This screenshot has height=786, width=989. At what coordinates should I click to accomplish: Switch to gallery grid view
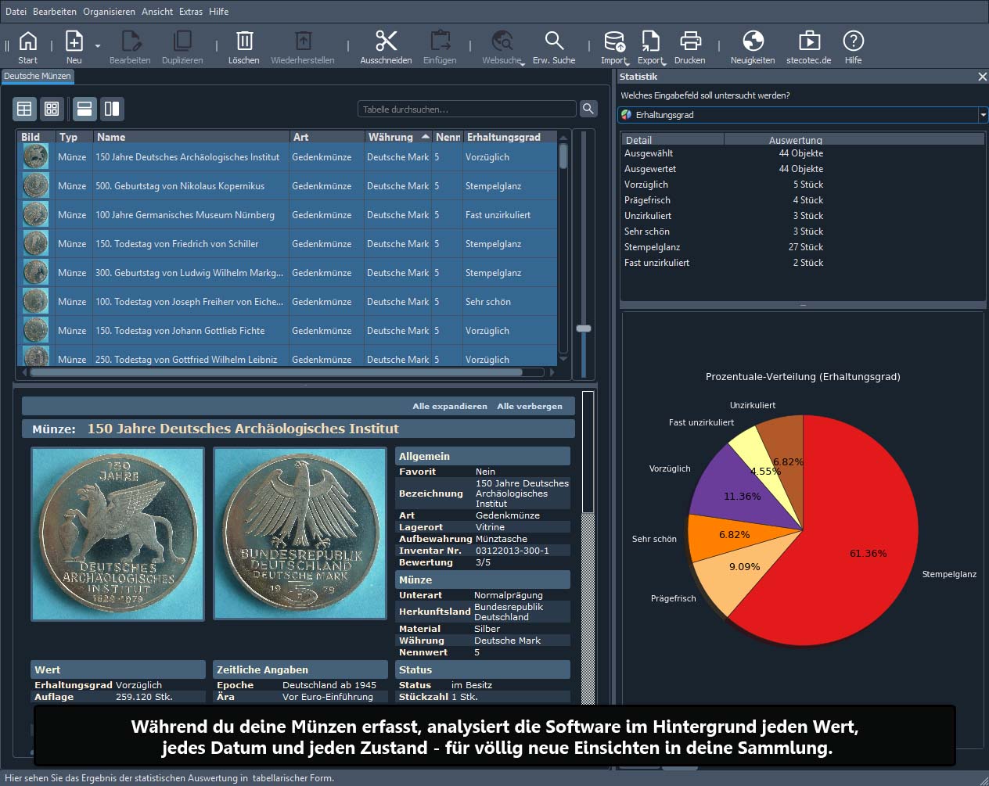tap(52, 109)
